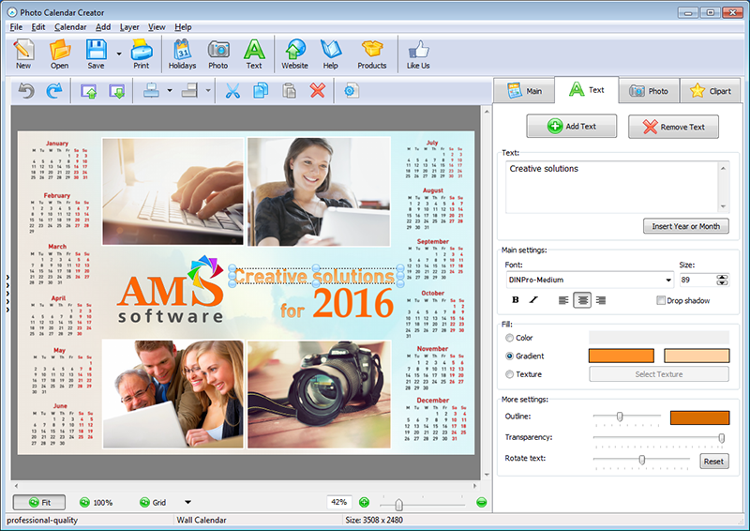Image resolution: width=750 pixels, height=531 pixels.
Task: Click the Remove Text button
Action: pyautogui.click(x=673, y=127)
